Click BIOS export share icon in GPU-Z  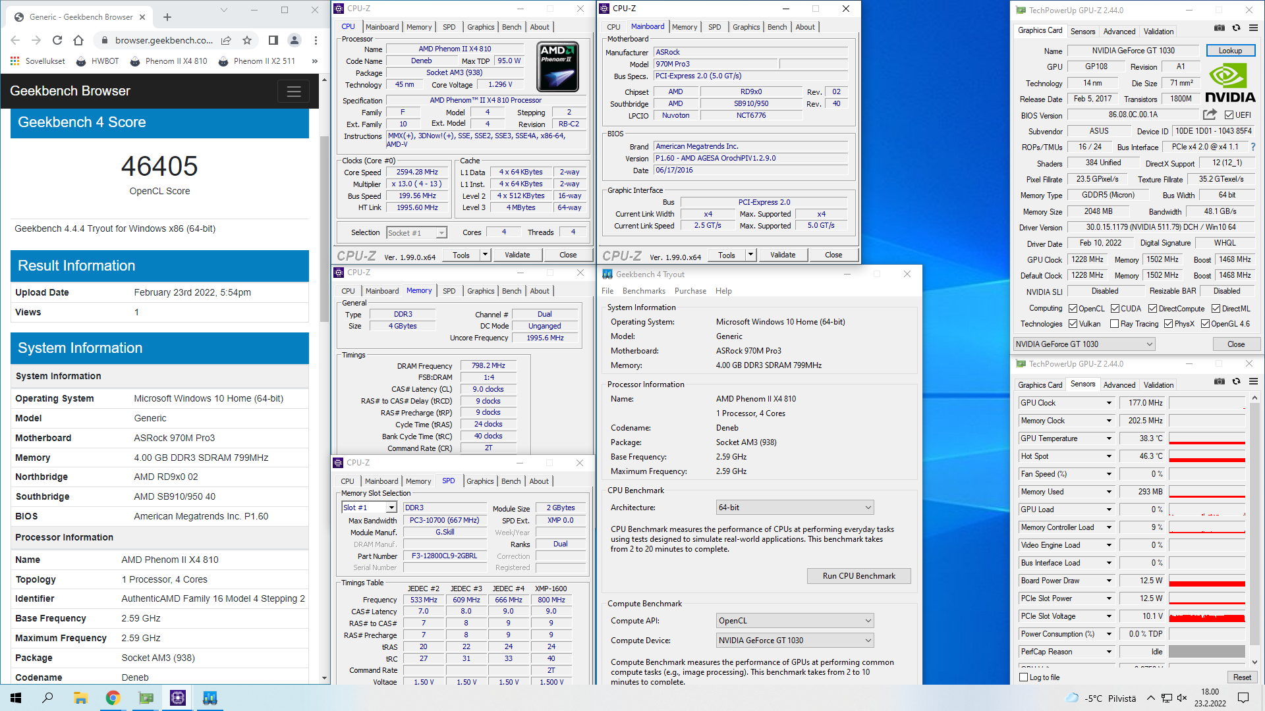coord(1210,115)
